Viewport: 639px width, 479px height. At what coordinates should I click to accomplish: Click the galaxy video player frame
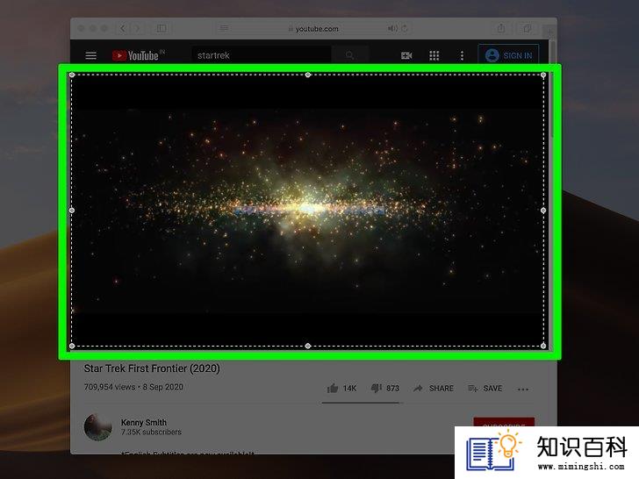coord(308,211)
